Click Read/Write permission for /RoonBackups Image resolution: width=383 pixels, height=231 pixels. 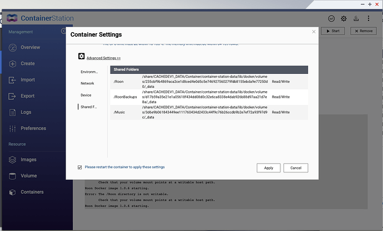[281, 97]
